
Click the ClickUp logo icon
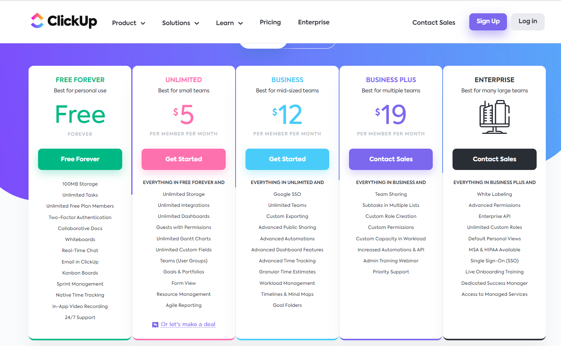tap(37, 21)
